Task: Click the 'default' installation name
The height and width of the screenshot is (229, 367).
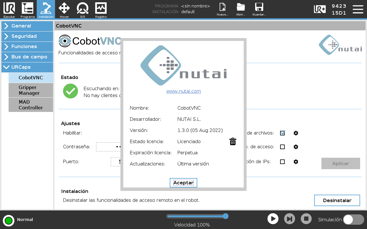Action: point(188,12)
